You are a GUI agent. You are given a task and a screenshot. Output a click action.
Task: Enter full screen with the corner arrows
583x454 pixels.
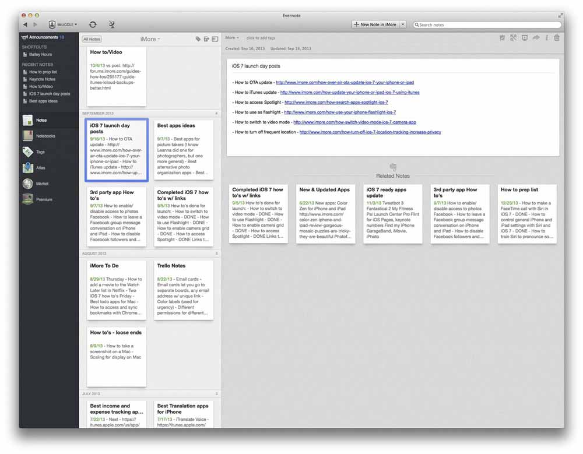[x=560, y=16]
